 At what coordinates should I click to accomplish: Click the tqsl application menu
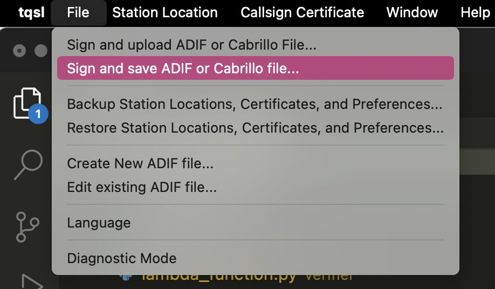click(x=31, y=12)
